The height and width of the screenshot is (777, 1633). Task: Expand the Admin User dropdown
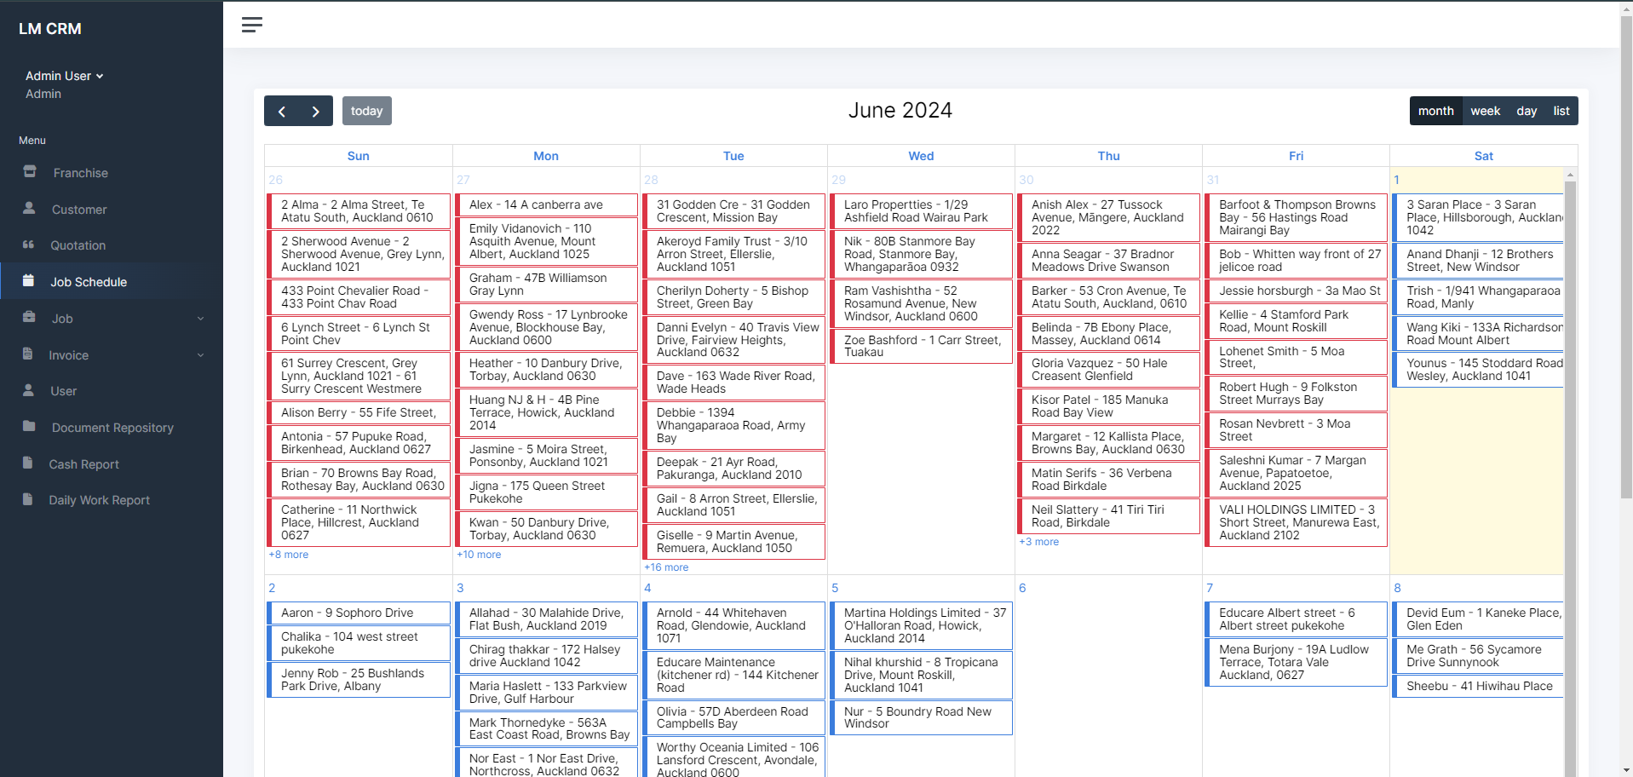click(65, 76)
